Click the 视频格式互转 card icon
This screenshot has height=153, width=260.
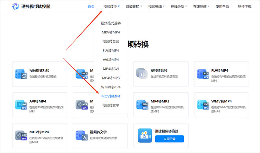(21, 74)
